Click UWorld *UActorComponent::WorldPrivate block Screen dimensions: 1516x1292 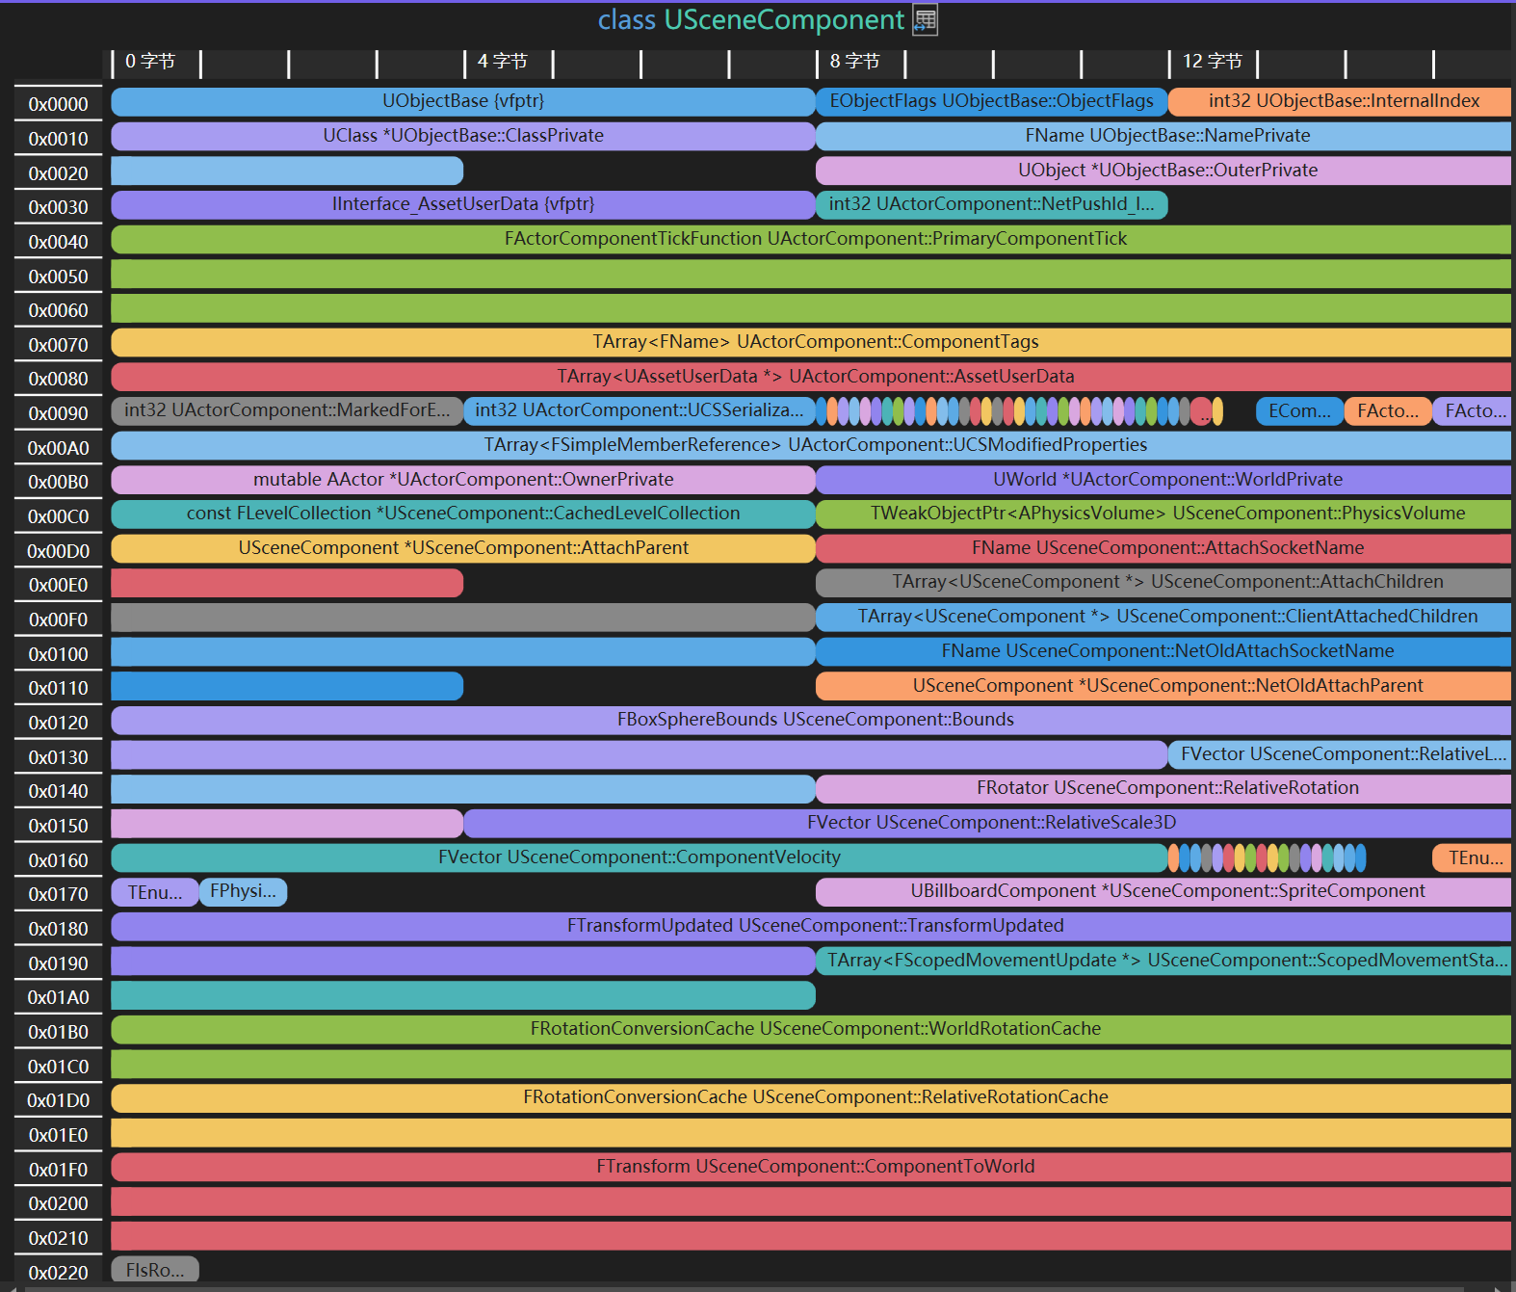1166,480
